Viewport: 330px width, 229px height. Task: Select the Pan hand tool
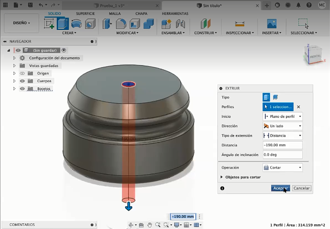coord(150,225)
